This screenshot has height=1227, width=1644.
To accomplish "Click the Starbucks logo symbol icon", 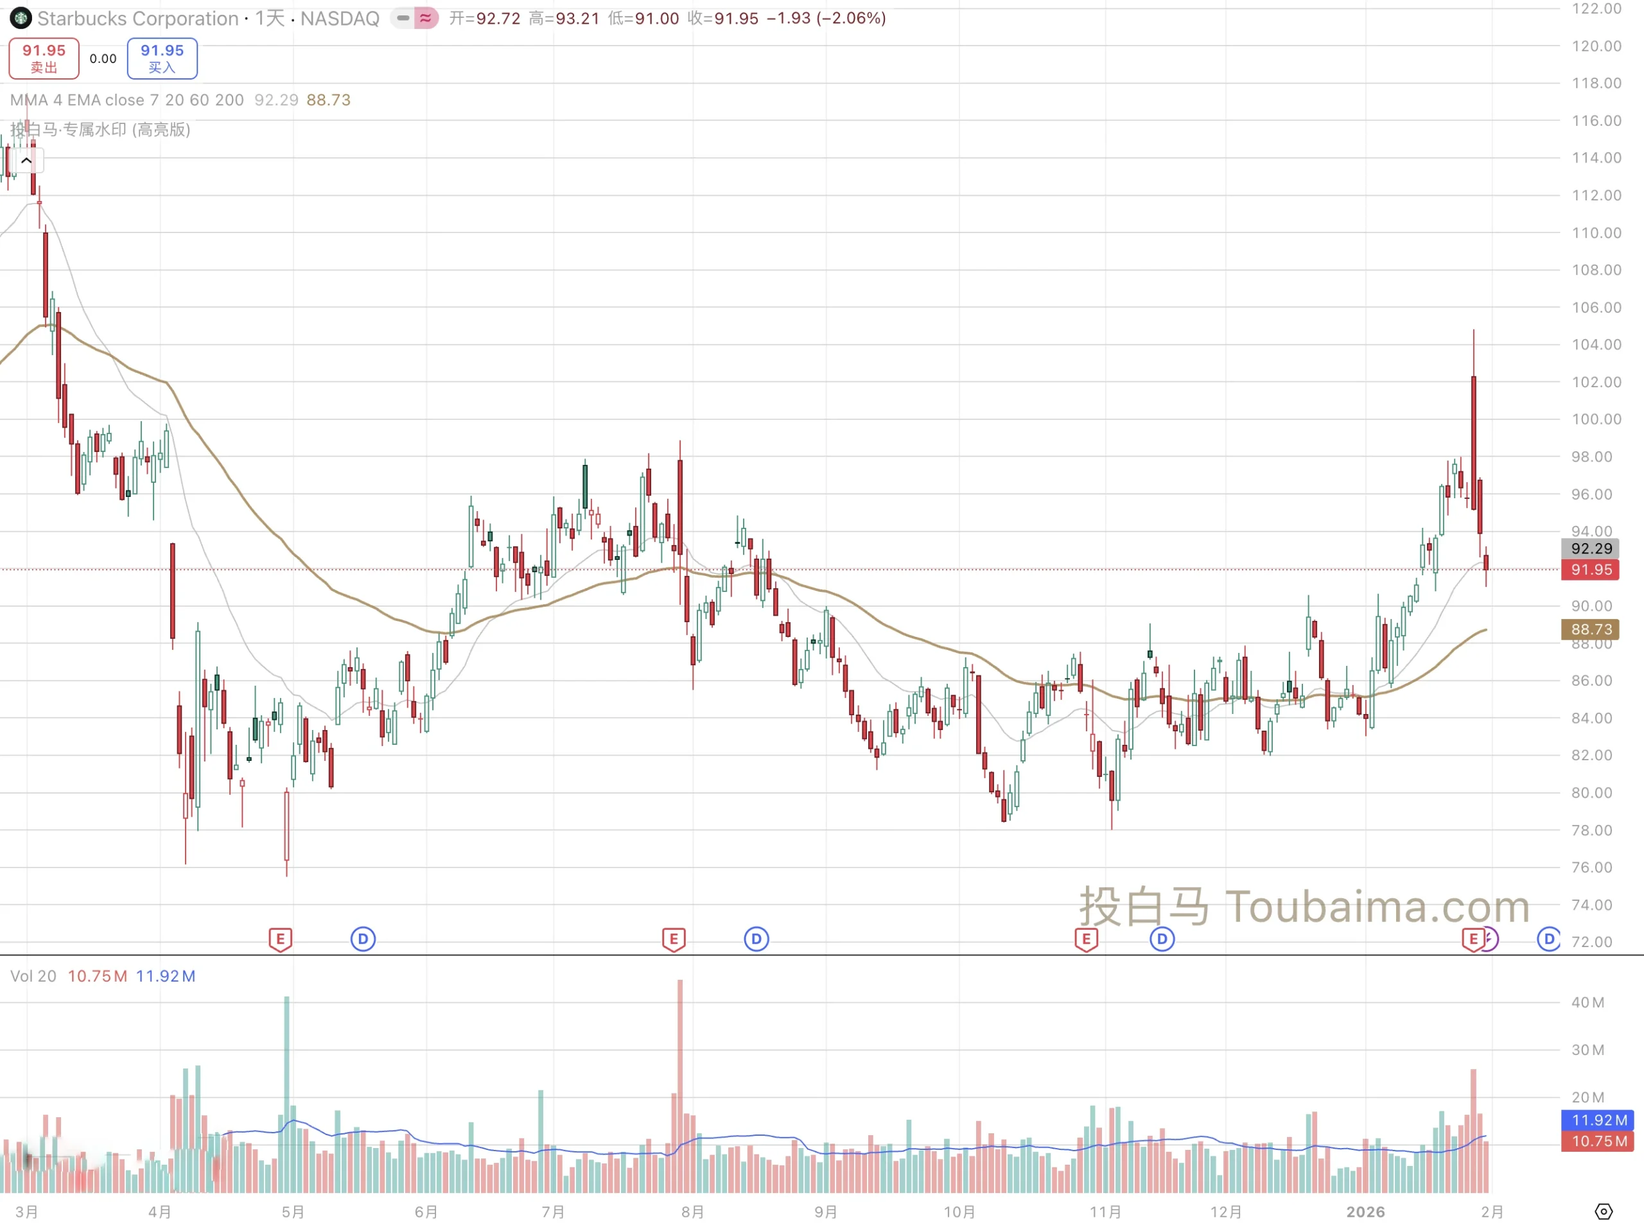I will [x=20, y=18].
